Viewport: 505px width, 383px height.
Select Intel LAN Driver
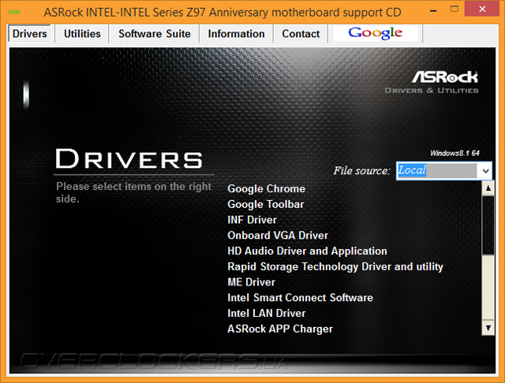(267, 313)
